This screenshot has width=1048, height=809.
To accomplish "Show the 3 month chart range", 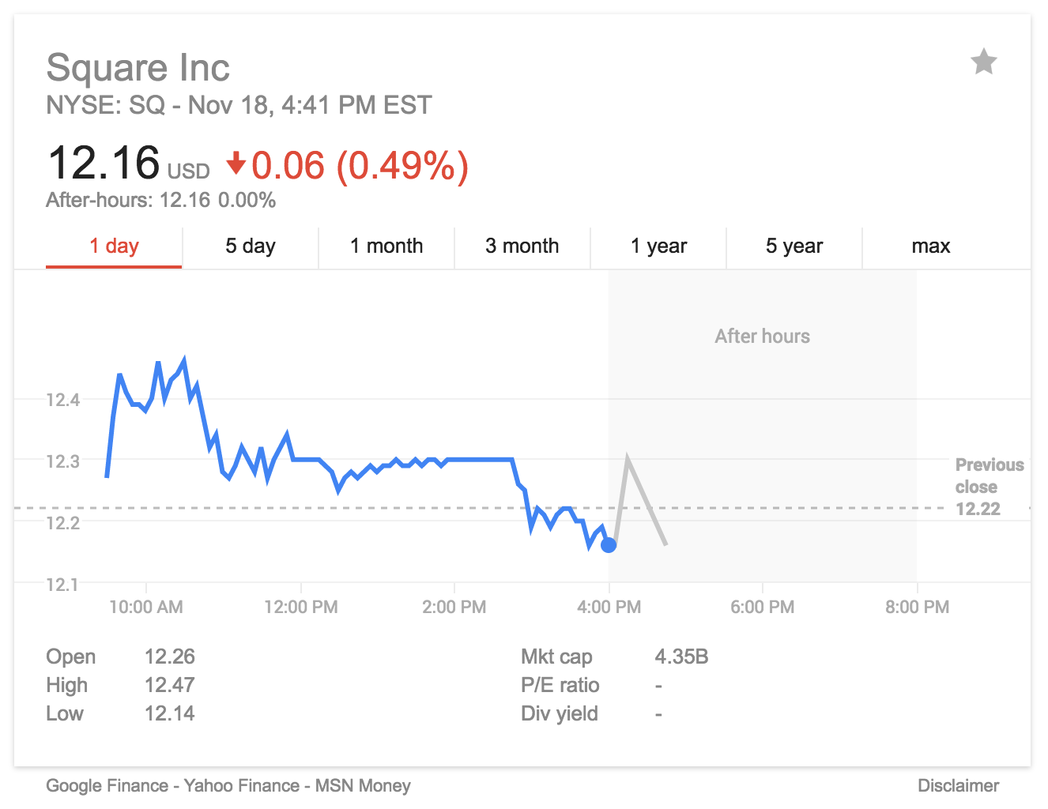I will 522,246.
